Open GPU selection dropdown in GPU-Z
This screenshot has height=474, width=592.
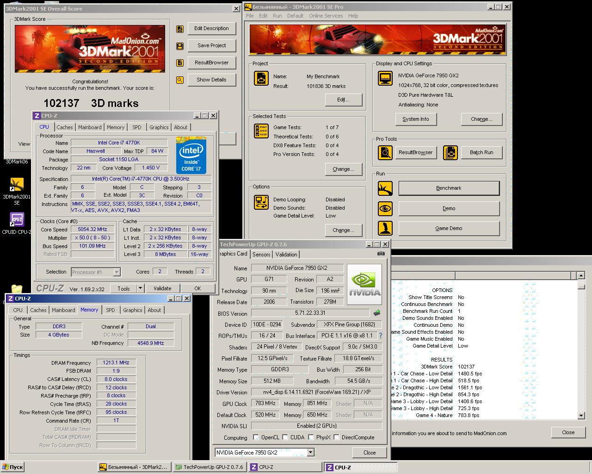point(310,453)
